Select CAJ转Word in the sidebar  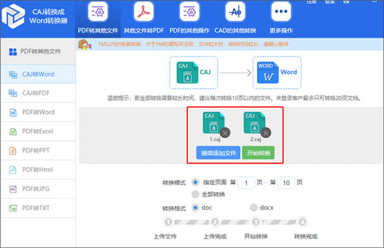tap(38, 74)
